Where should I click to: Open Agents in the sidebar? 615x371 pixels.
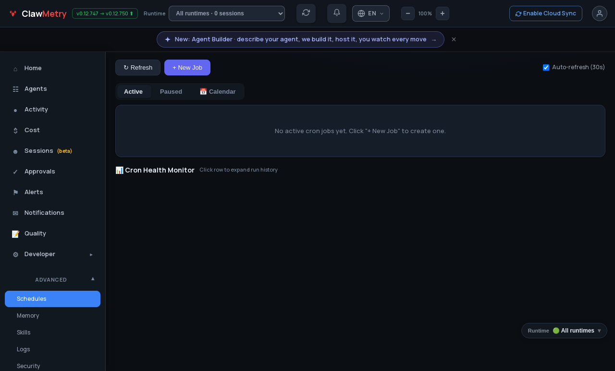pos(52,89)
